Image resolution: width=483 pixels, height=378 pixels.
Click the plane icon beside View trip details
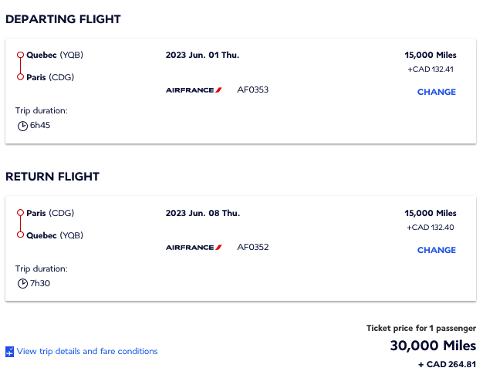coord(9,352)
